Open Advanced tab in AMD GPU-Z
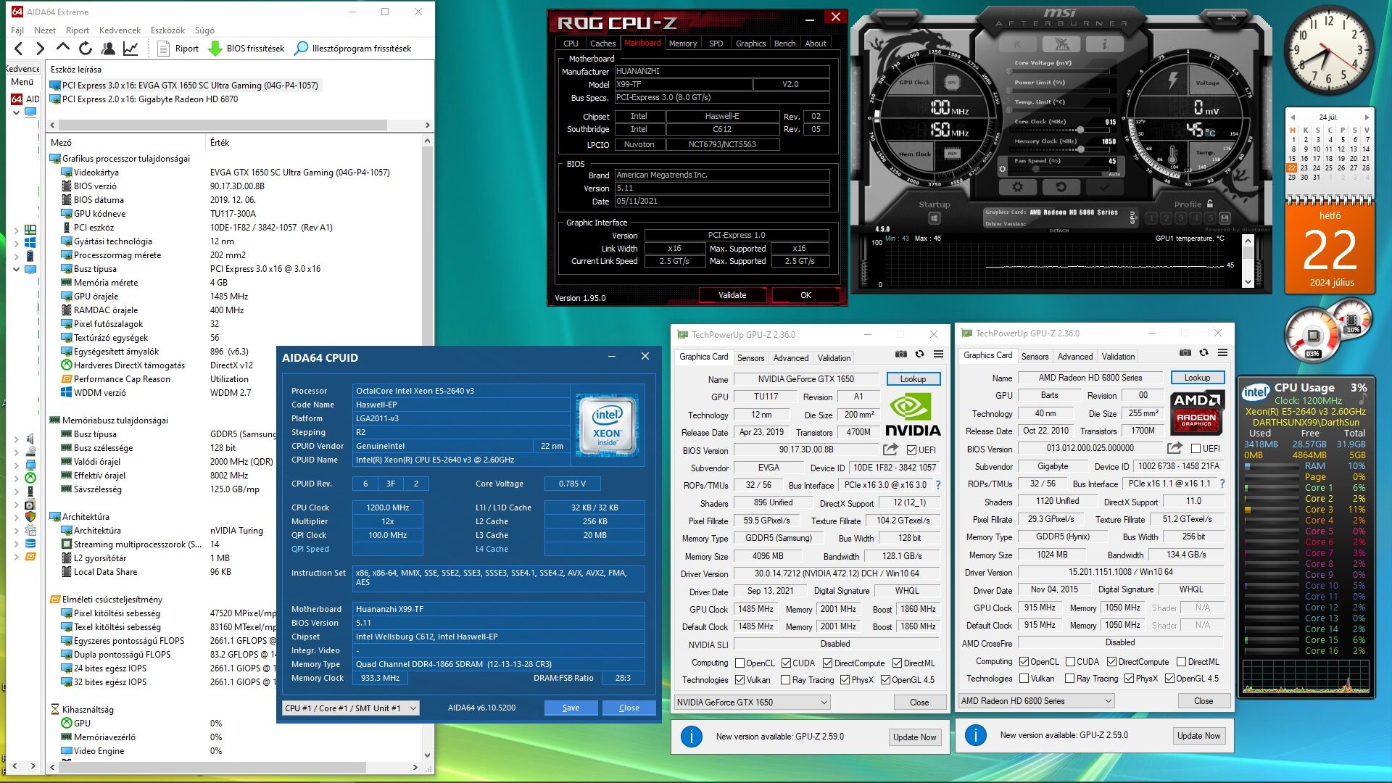 [1075, 357]
